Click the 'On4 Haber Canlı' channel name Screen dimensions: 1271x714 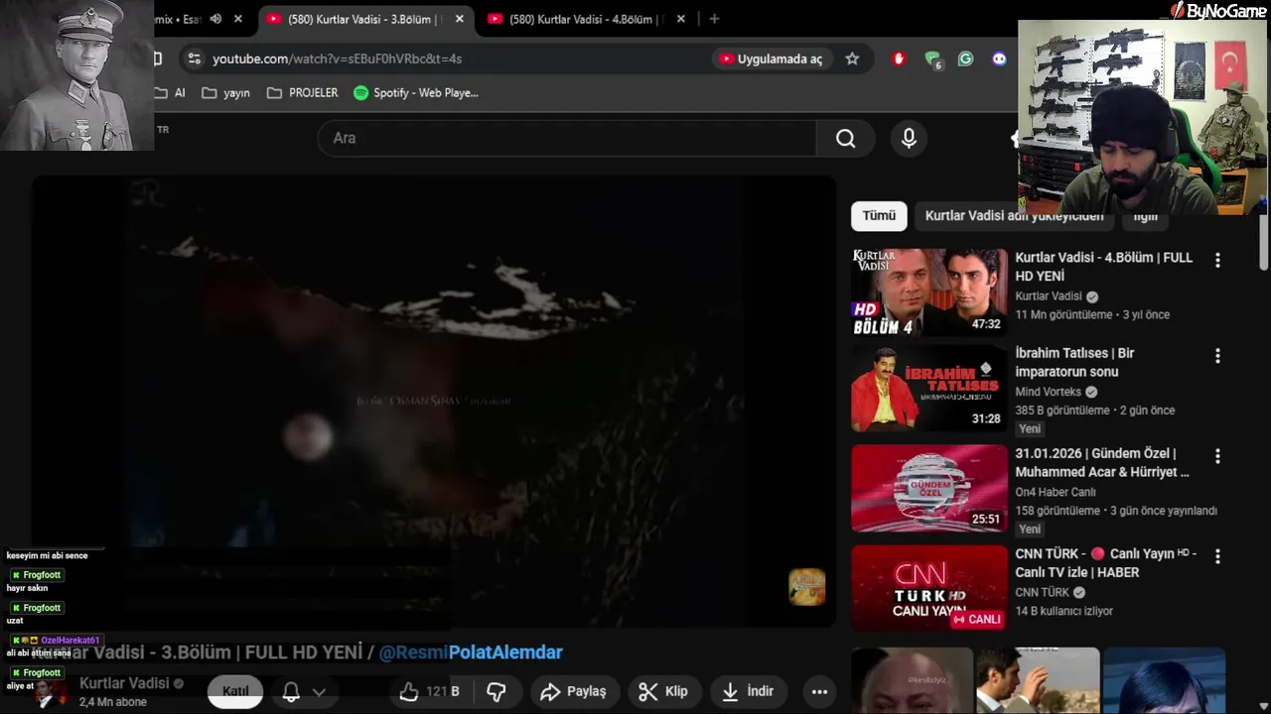coord(1056,492)
